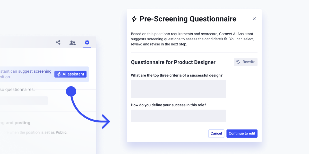Regenerate questions using Rewrite
Screen dimensions: 309x154
[x=245, y=62]
